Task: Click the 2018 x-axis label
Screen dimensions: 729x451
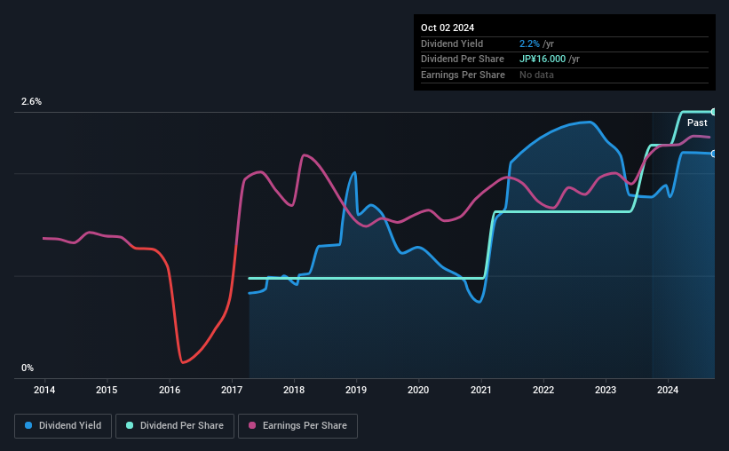Action: click(294, 390)
